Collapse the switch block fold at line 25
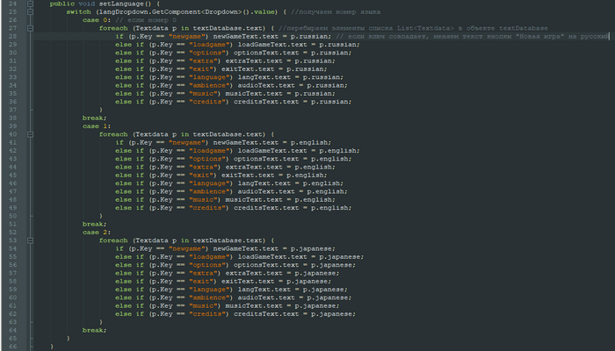This screenshot has height=351, width=615. point(30,11)
